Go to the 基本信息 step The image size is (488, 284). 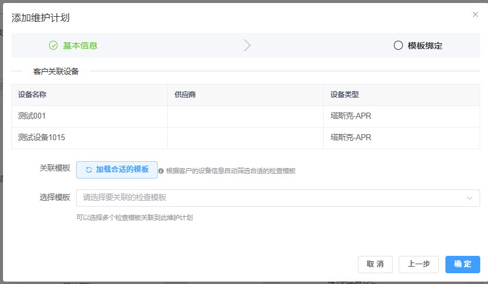[80, 46]
